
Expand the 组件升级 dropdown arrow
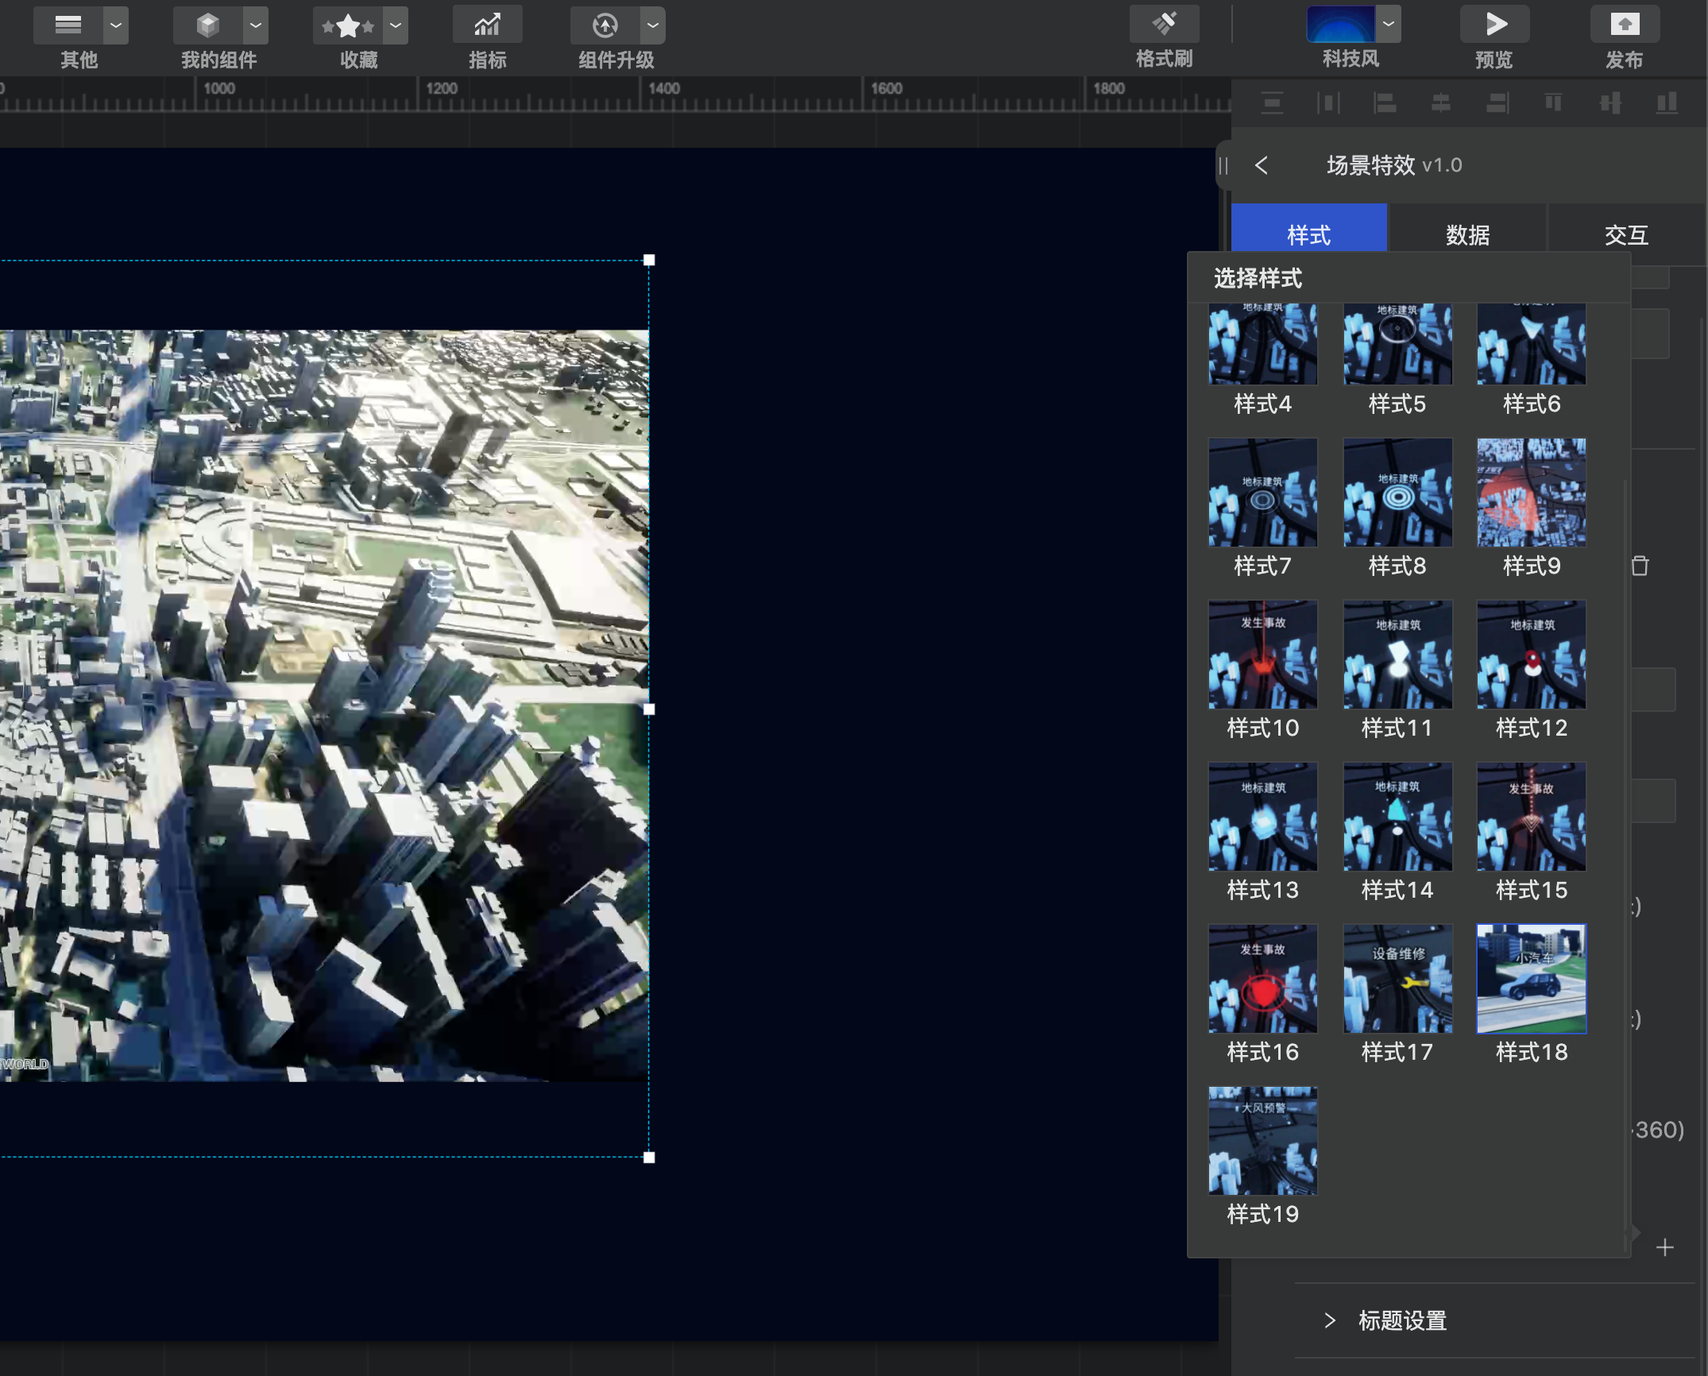pyautogui.click(x=653, y=25)
